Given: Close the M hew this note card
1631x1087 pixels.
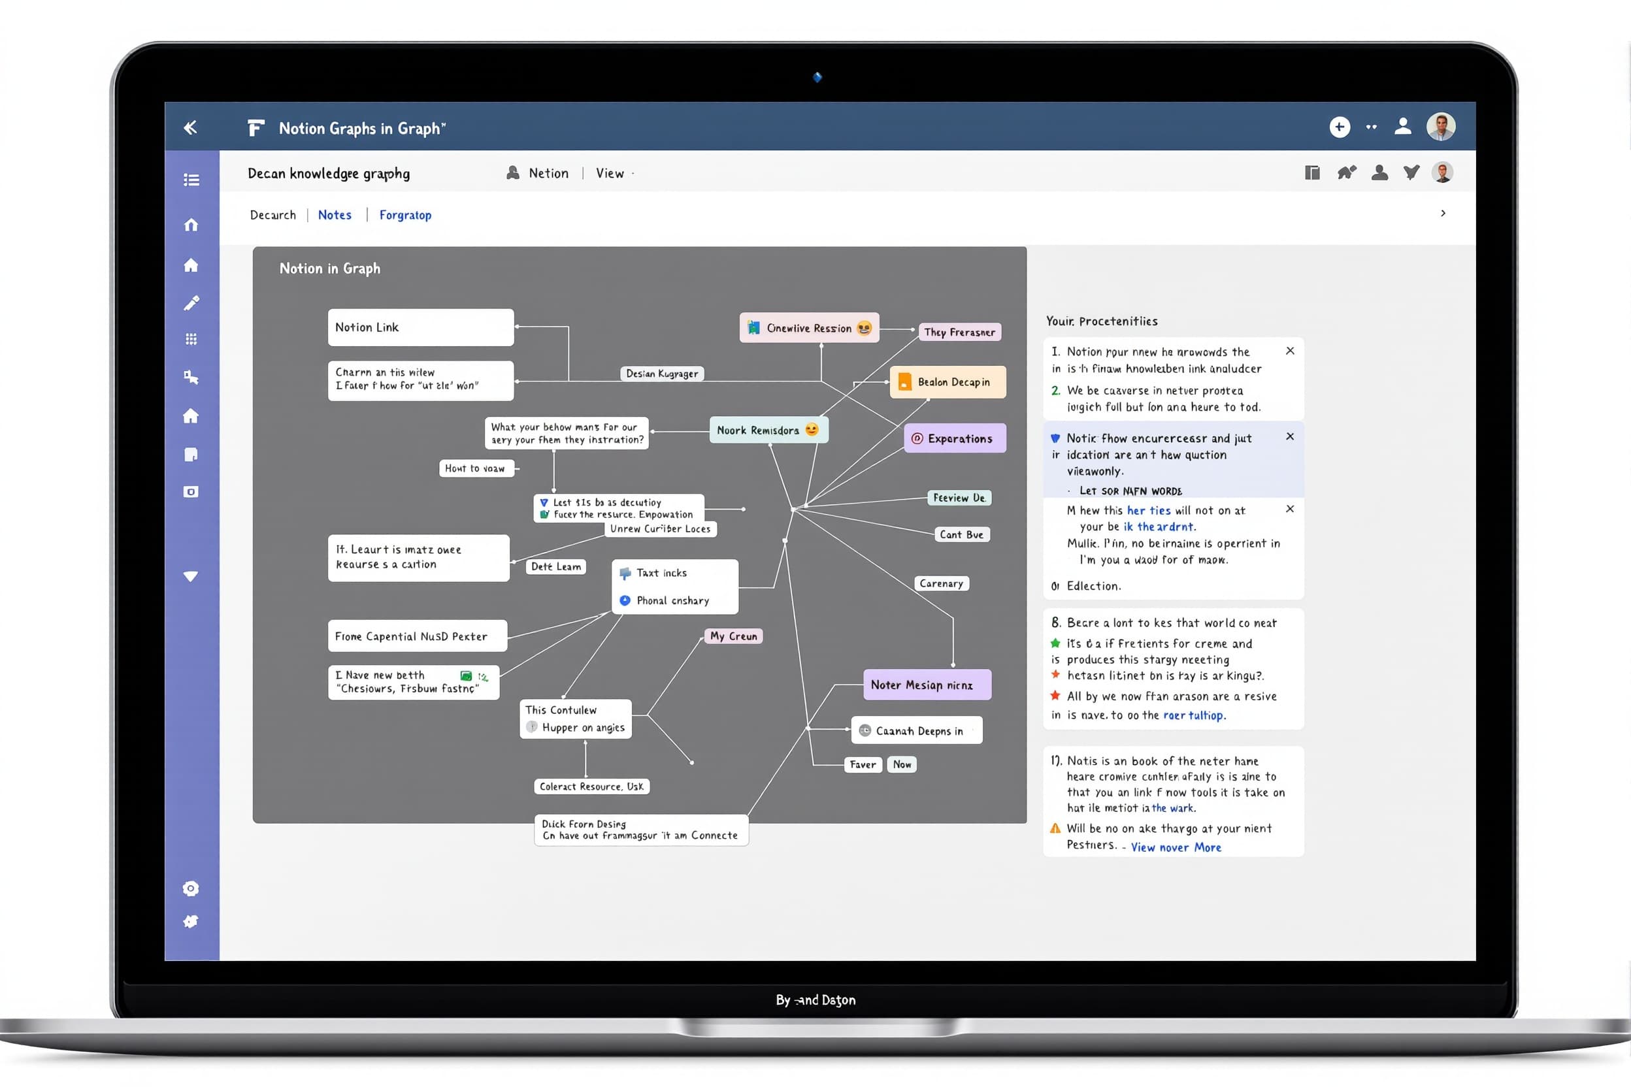Looking at the screenshot, I should pyautogui.click(x=1290, y=509).
